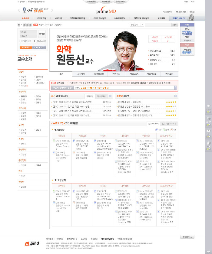The height and width of the screenshot is (254, 212).
Task: Click the 아이디 username input field
Action: [28, 32]
